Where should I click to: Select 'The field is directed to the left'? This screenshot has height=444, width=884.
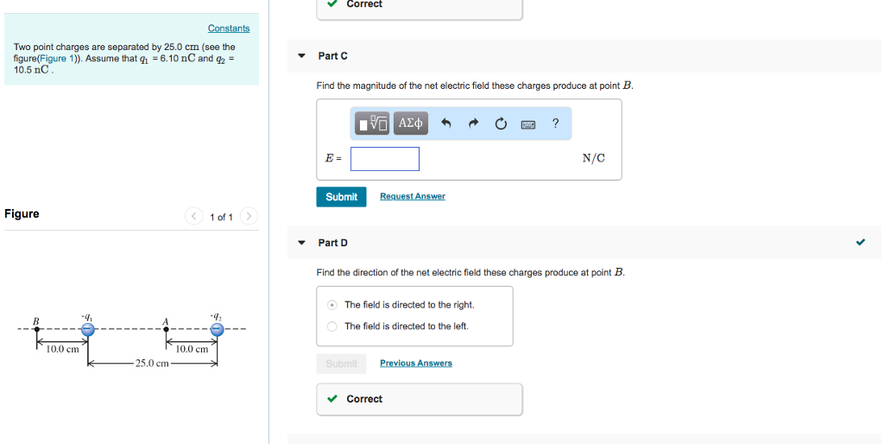tap(332, 326)
